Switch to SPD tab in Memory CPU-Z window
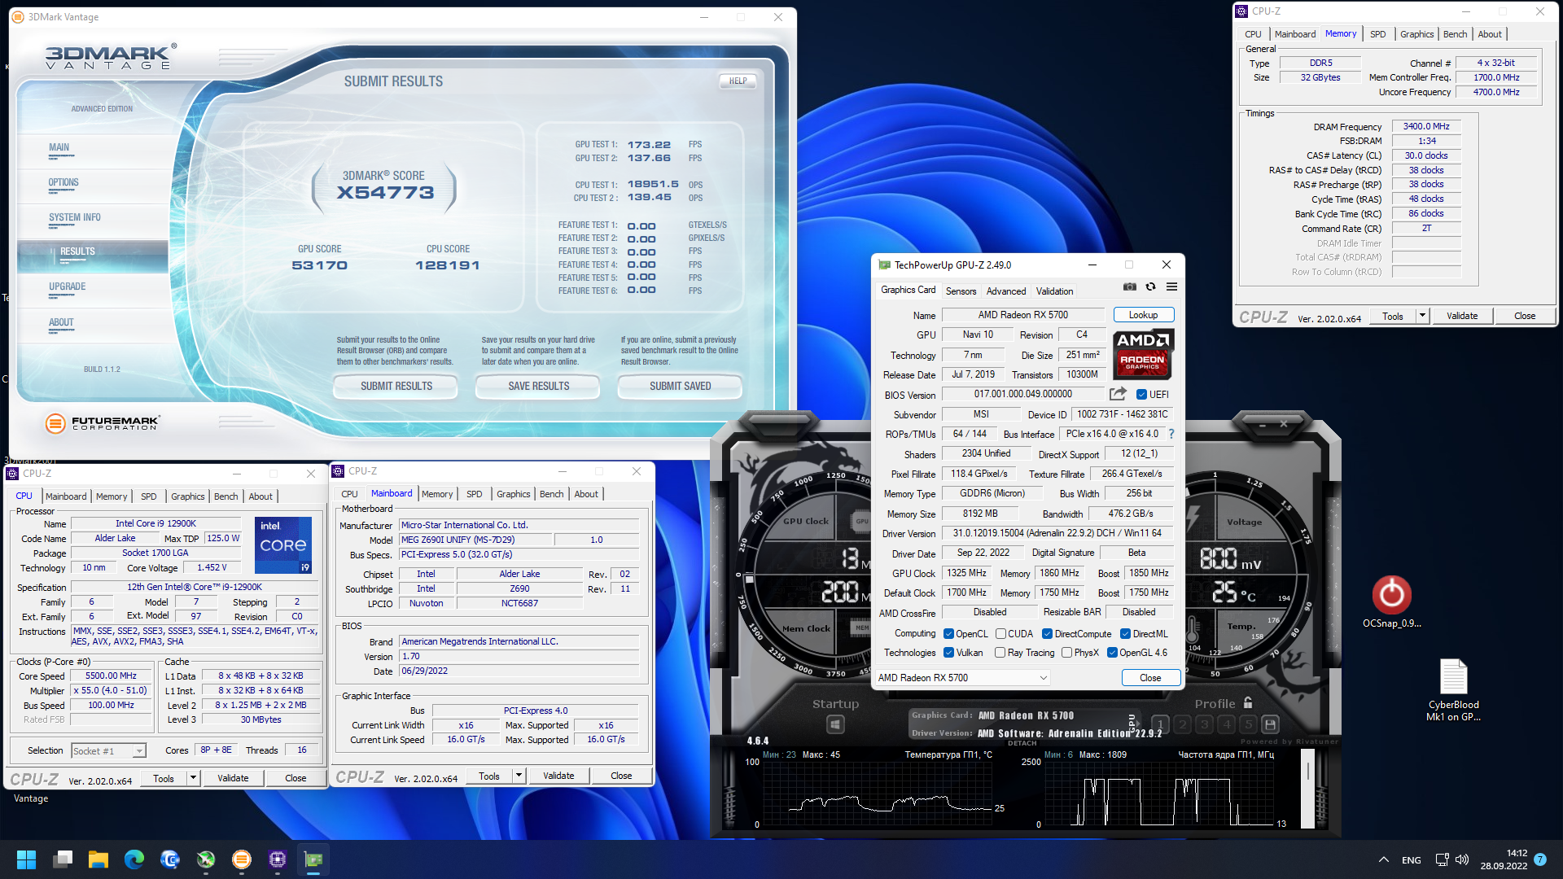Image resolution: width=1563 pixels, height=879 pixels. (x=1377, y=34)
